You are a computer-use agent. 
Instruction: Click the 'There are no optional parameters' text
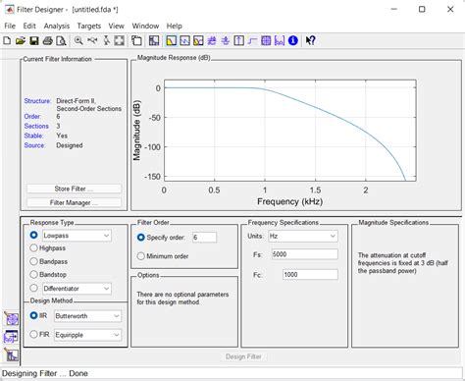click(x=182, y=299)
